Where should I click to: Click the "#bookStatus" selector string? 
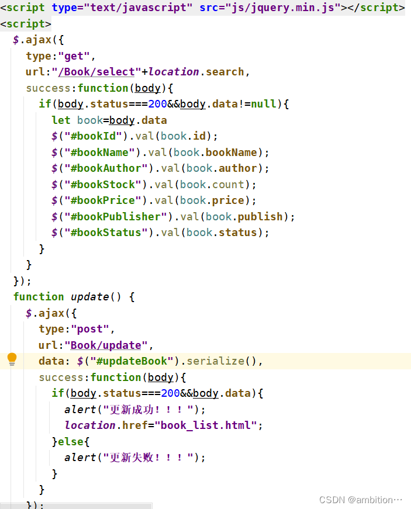pyautogui.click(x=106, y=233)
